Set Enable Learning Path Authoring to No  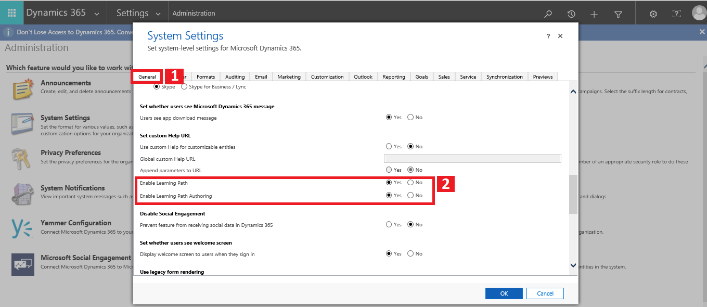(410, 196)
